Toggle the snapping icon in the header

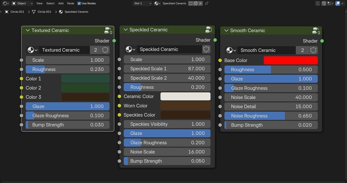(x=330, y=3)
